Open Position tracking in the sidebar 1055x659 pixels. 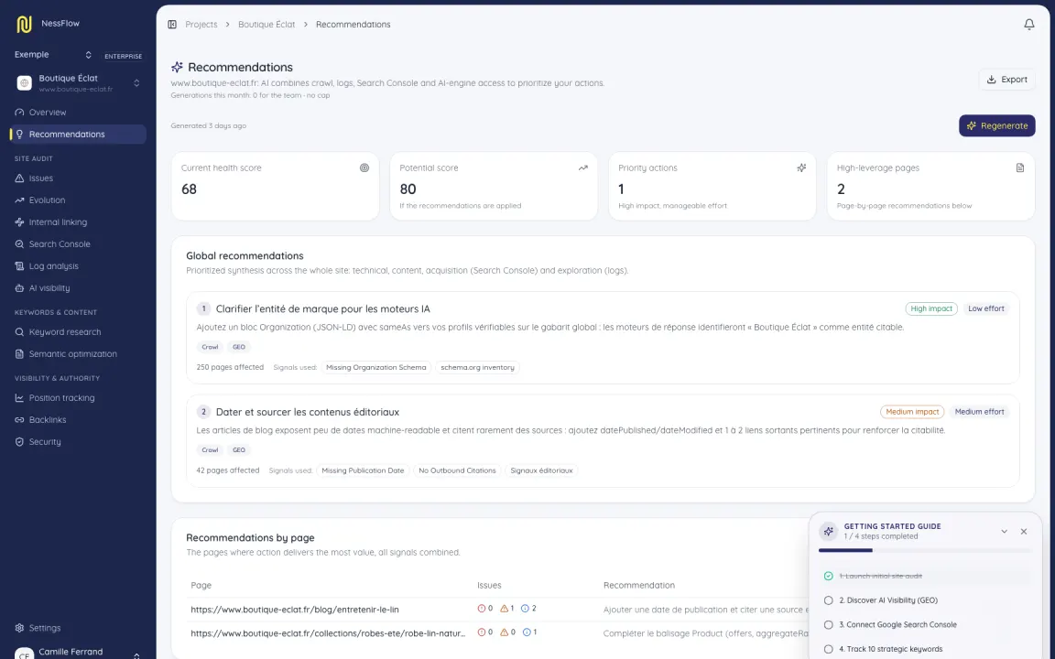78,398
